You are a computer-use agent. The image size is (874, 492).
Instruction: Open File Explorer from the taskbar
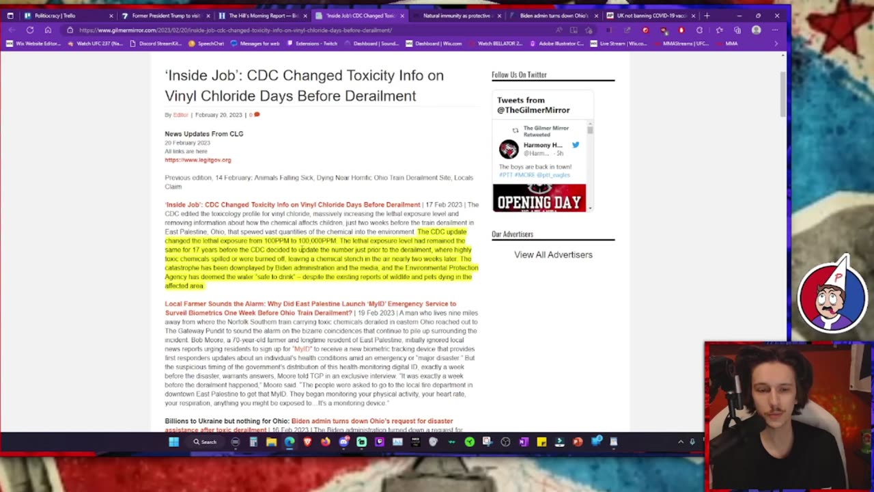271,442
